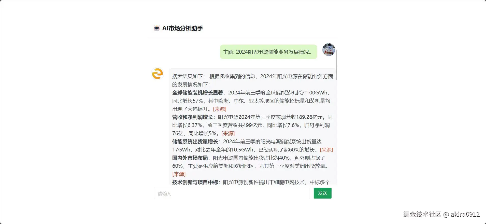Open the 来源 link after 大幅提升
Screen dimensions: 486x224
(220, 109)
